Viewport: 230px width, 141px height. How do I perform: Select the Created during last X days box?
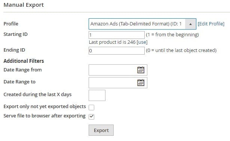tap(97, 95)
